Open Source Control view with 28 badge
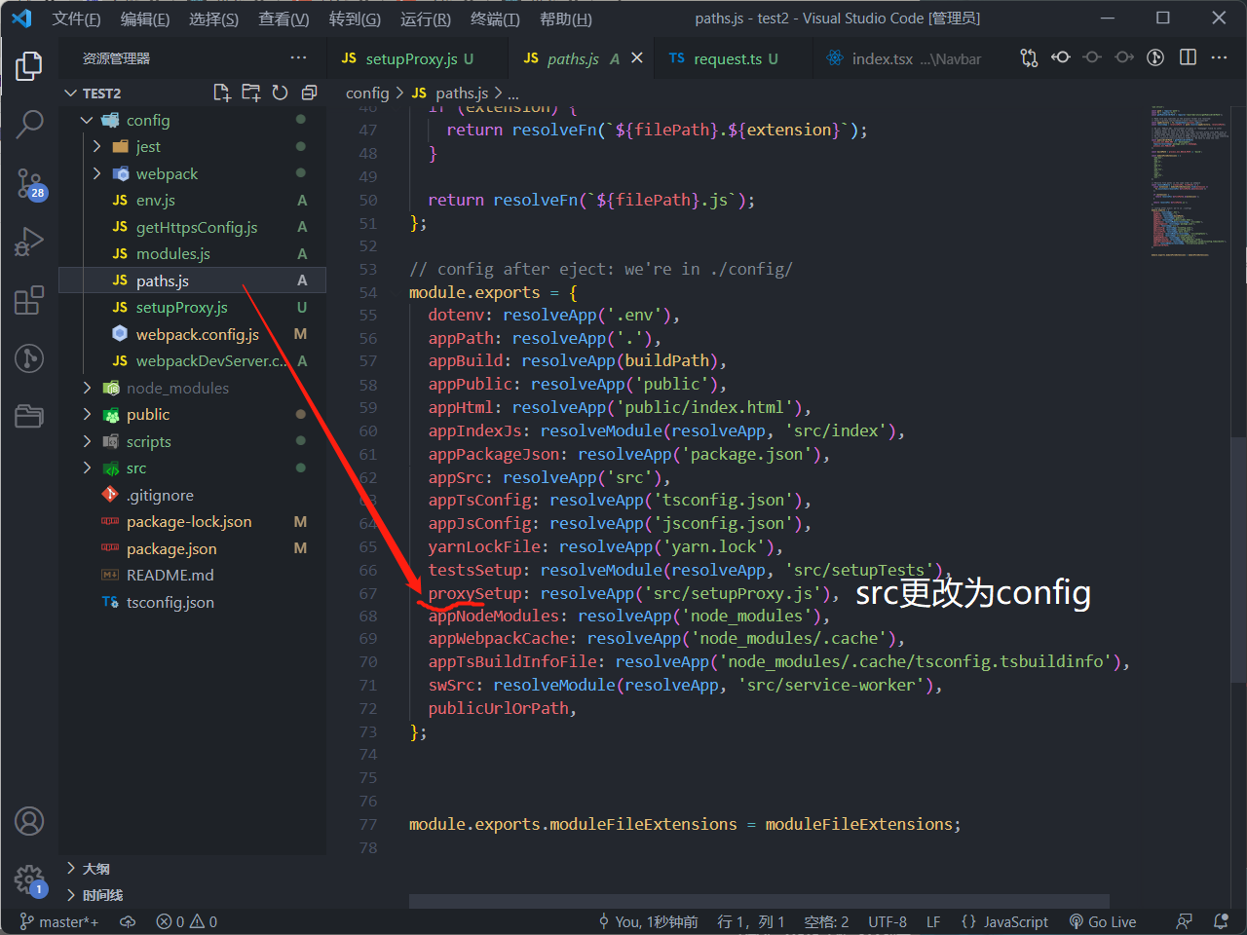 click(29, 183)
